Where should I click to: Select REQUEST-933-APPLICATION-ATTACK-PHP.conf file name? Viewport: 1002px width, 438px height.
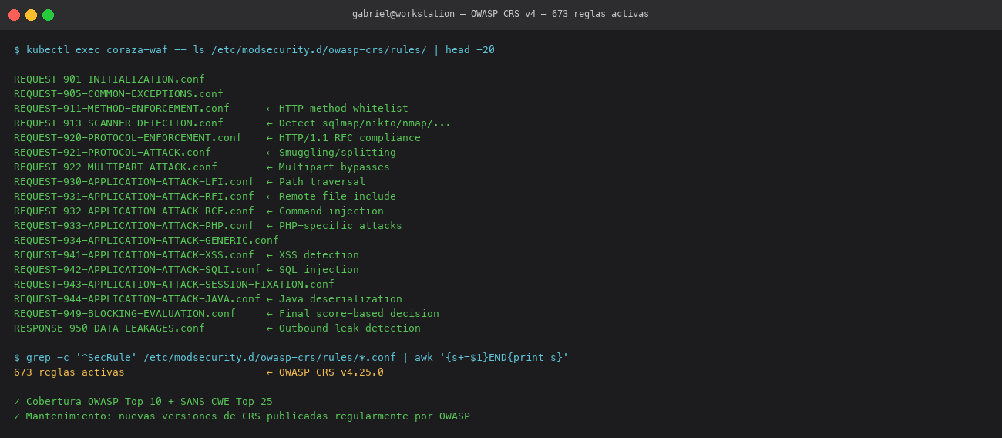coord(134,226)
